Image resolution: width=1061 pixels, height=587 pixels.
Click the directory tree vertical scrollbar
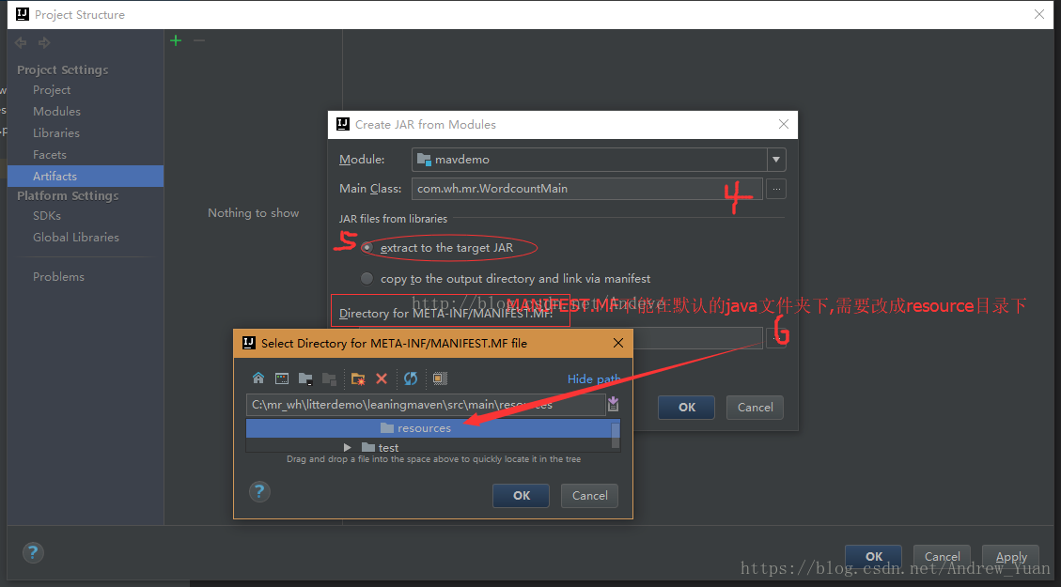(616, 436)
